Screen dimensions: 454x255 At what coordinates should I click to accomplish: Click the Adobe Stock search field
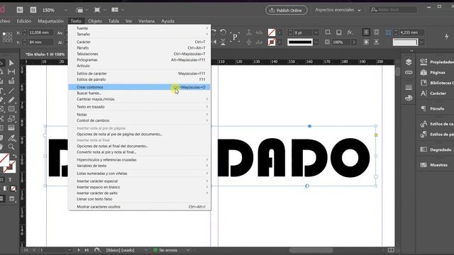tap(394, 10)
